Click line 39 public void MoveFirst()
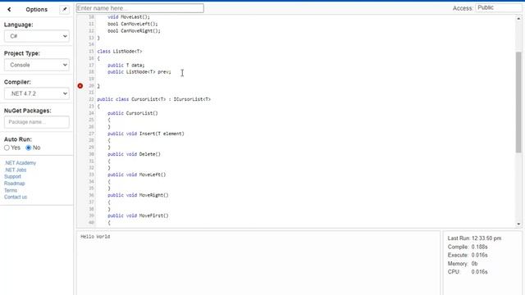Screen dimensions: 525x295 point(138,216)
